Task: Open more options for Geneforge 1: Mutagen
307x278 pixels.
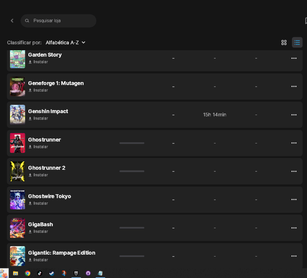Action: click(x=294, y=87)
